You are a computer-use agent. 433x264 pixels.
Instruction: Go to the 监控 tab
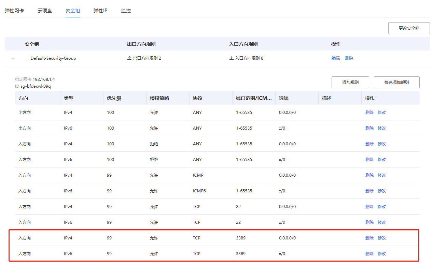pyautogui.click(x=126, y=11)
